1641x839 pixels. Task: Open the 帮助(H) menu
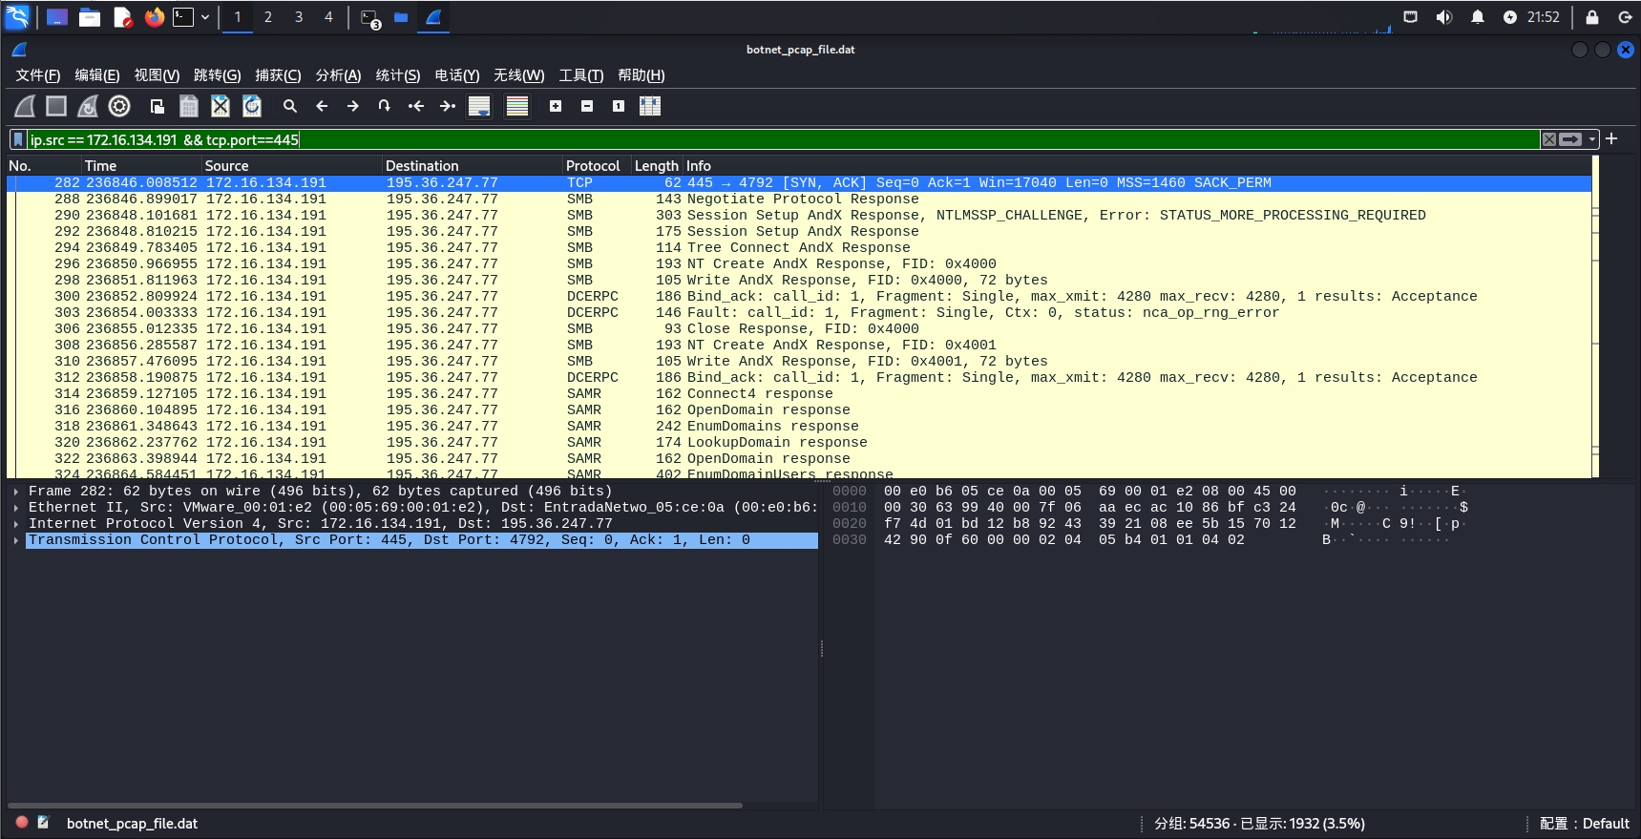point(642,75)
